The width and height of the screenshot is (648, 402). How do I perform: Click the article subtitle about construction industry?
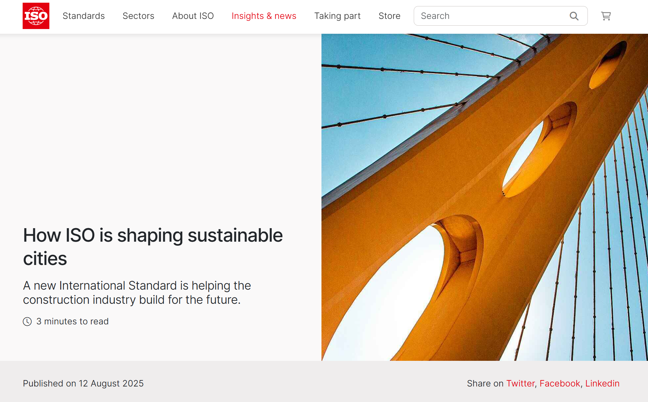(137, 293)
